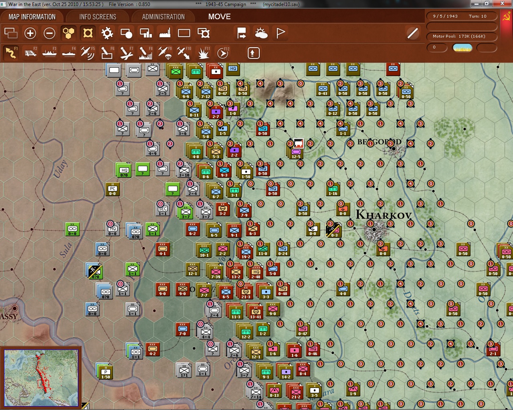Viewport: 513px width, 410px height.
Task: Click the Motor Pool 173K display
Action: [462, 36]
